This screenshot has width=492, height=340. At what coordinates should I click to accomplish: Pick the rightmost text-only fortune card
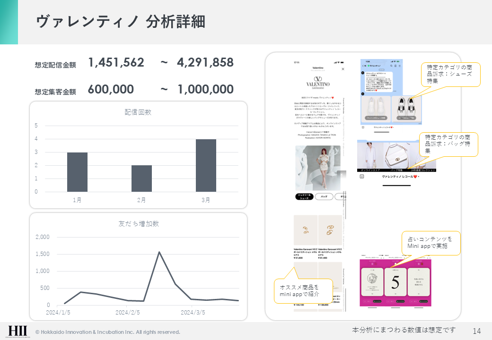tap(419, 282)
